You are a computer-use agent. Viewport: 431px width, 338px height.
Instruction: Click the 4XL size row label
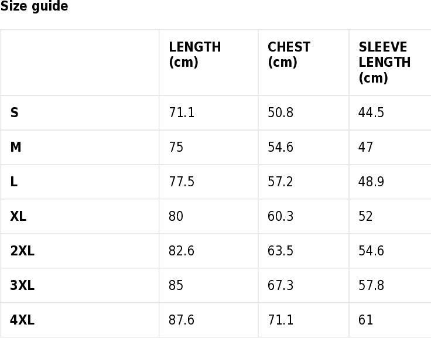click(22, 320)
